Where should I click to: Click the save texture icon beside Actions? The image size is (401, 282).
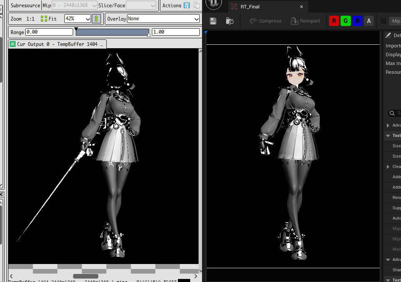pyautogui.click(x=187, y=5)
